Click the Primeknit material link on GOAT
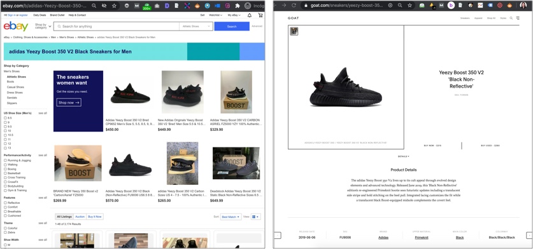The height and width of the screenshot is (249, 533). [422, 238]
